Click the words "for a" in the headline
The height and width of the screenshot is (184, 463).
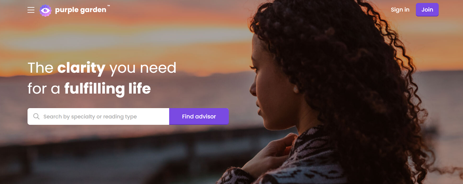pyautogui.click(x=44, y=88)
